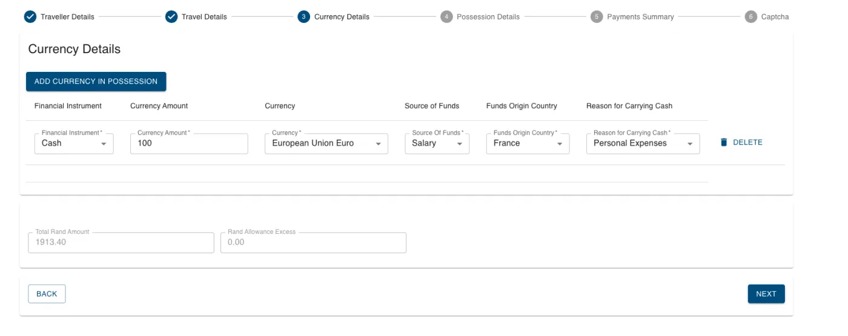Viewport: 848px width, 336px height.
Task: Open the Payments Summary step label
Action: click(640, 17)
